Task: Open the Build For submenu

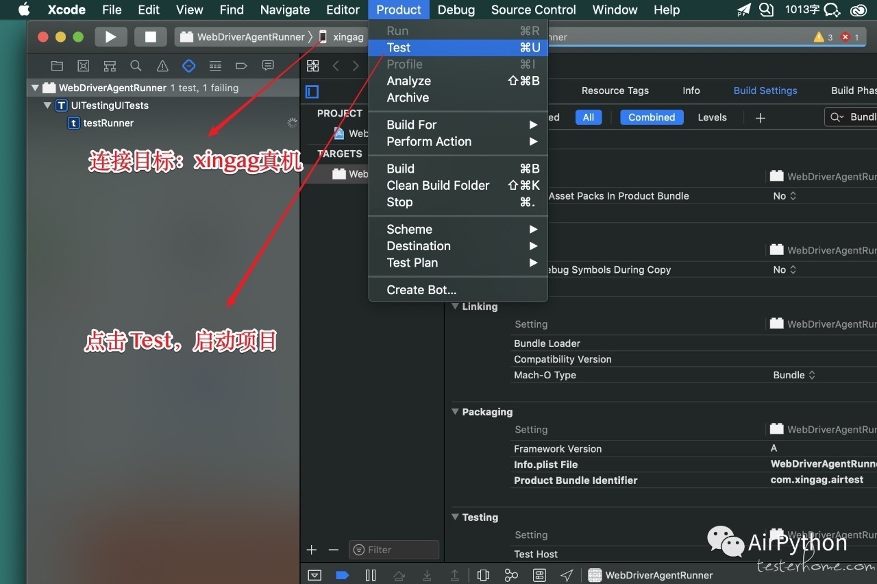Action: 458,125
